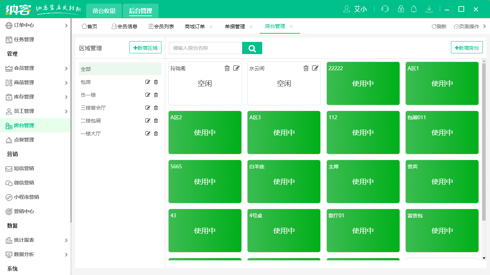Viewport: 490px width, 275px height.
Task: Switch to the 前台收银 tab
Action: tap(104, 11)
